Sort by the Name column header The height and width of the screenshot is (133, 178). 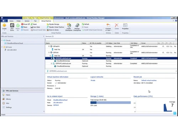pyautogui.click(x=63, y=43)
